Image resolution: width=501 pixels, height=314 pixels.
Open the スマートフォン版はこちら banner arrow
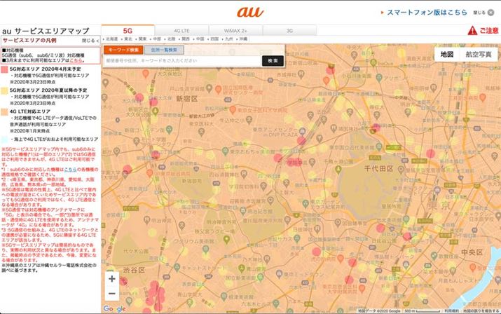tap(381, 13)
